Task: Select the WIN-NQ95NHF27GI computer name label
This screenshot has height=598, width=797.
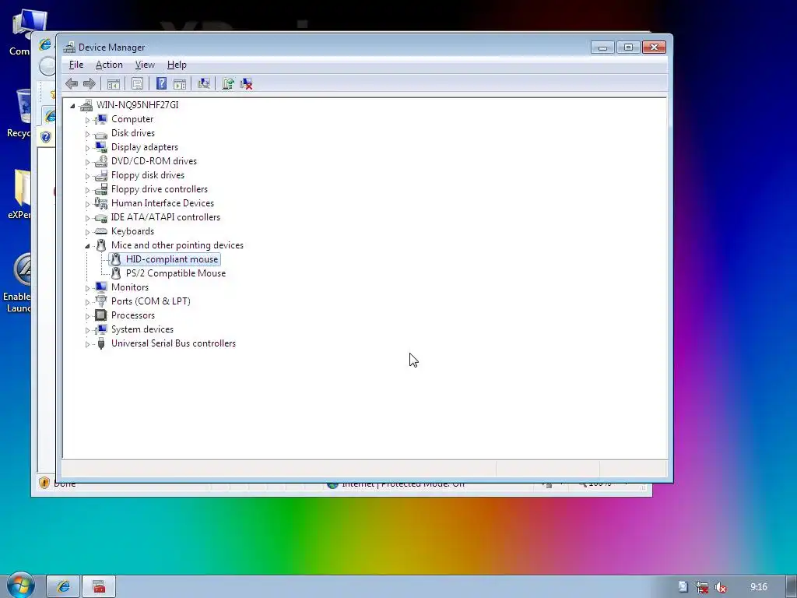Action: (x=137, y=105)
